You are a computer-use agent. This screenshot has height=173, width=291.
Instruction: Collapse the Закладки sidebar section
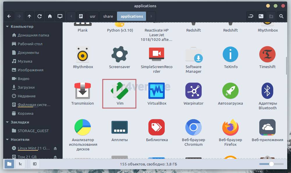[7, 122]
